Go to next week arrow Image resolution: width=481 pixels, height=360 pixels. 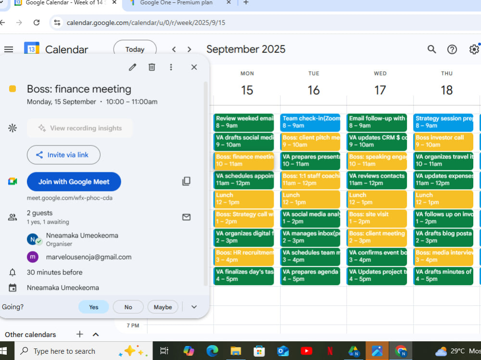tap(189, 49)
